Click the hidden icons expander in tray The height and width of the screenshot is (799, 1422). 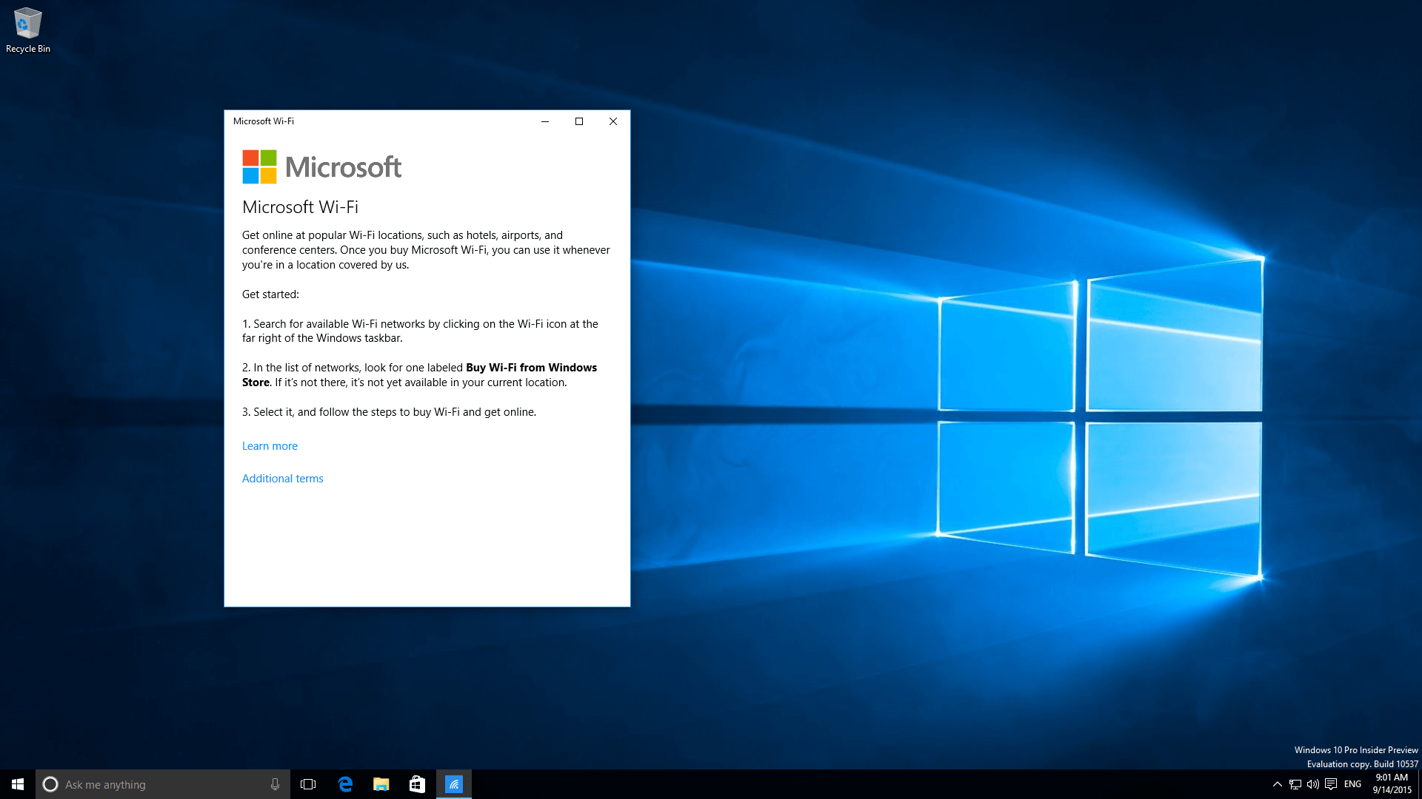pyautogui.click(x=1275, y=783)
